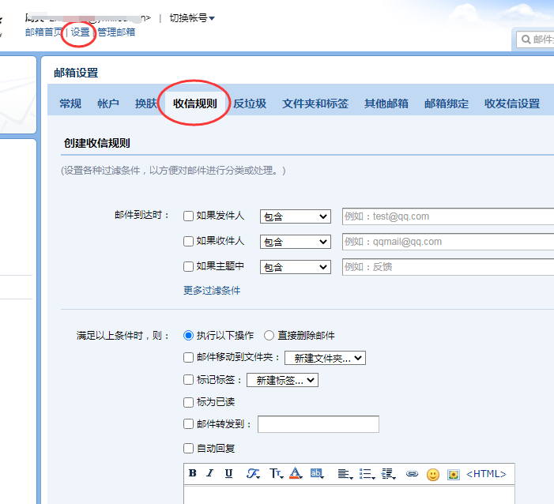Open the 文件夹和标签 tab
Screen dimensions: 554x504
(315, 103)
